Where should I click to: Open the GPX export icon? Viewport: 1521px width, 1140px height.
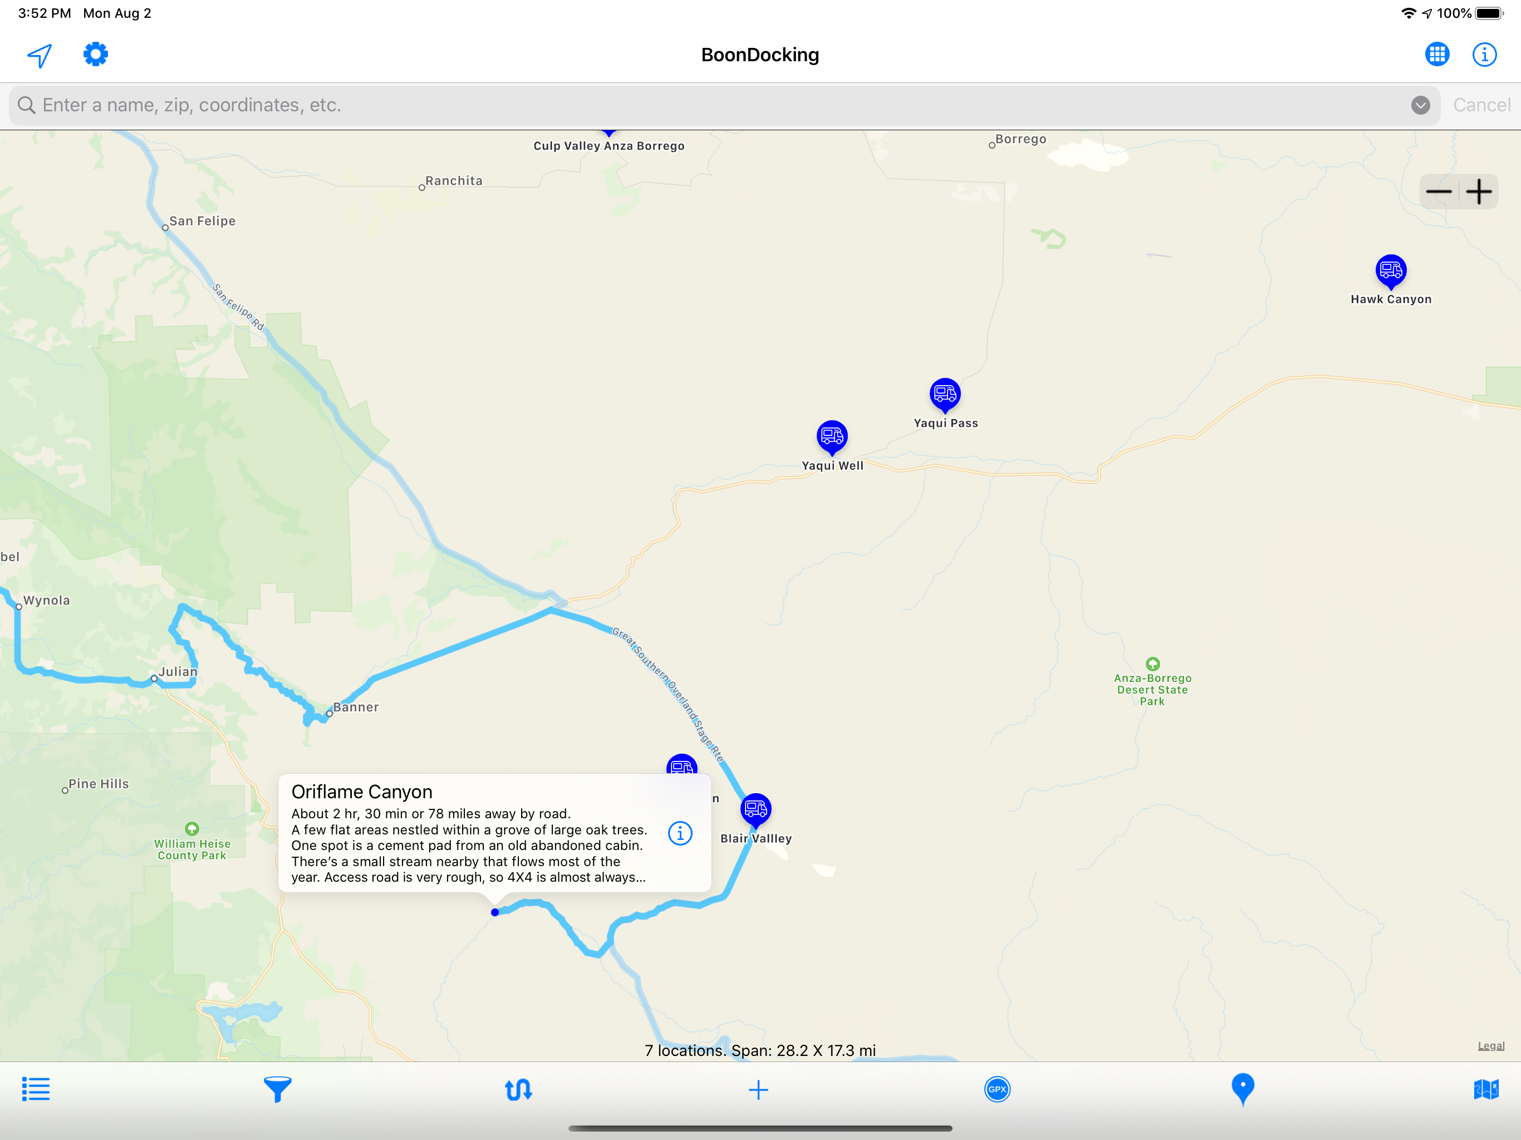(x=997, y=1089)
